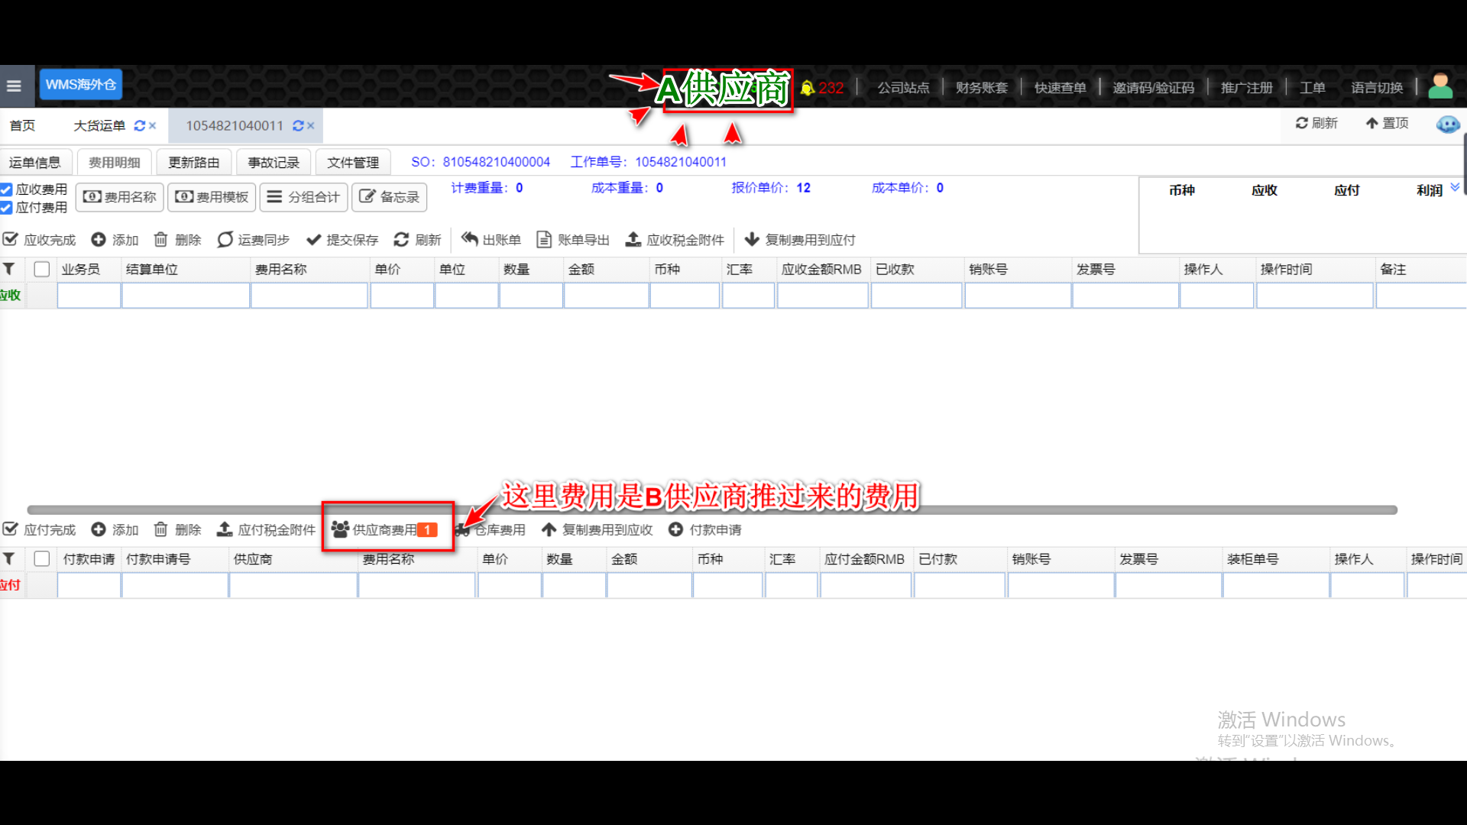Viewport: 1467px width, 825px height.
Task: Click 账单导出 export document icon
Action: [x=544, y=240]
